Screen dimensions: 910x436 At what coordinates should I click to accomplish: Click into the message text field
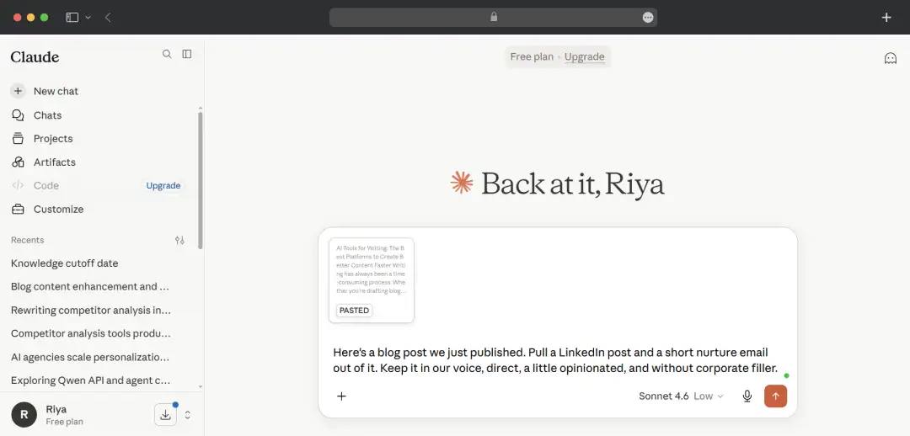click(x=556, y=360)
